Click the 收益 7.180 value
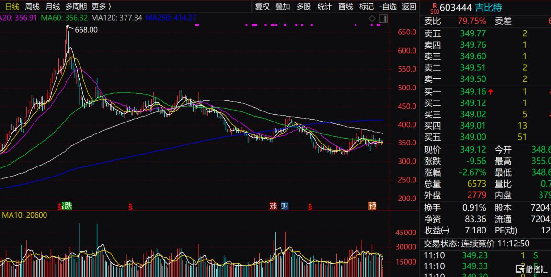The image size is (551, 277). [x=475, y=230]
